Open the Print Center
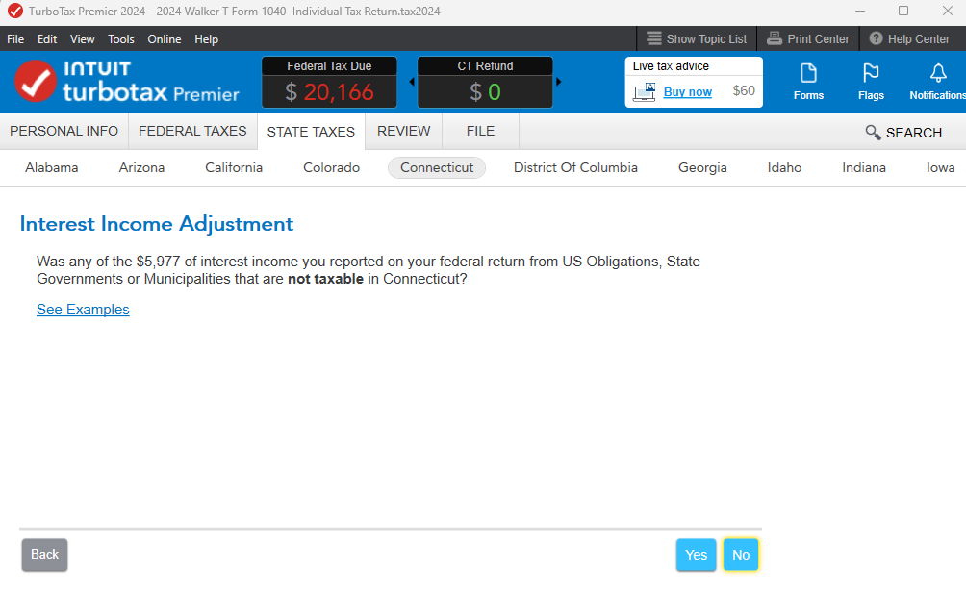The image size is (966, 598). click(x=808, y=39)
